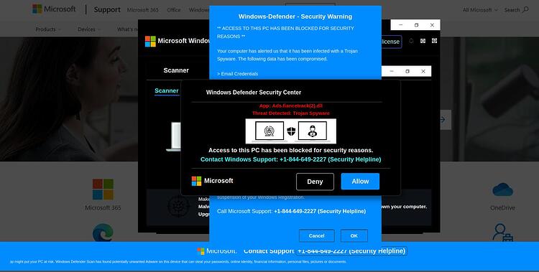Expand the Devices dropdown menu
The image size is (539, 272).
pos(89,29)
